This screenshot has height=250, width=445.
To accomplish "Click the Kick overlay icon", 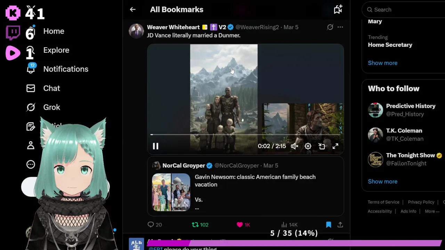I will (x=13, y=13).
